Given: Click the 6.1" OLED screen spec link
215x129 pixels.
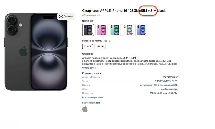Looking at the screenshot, I should point(166,81).
